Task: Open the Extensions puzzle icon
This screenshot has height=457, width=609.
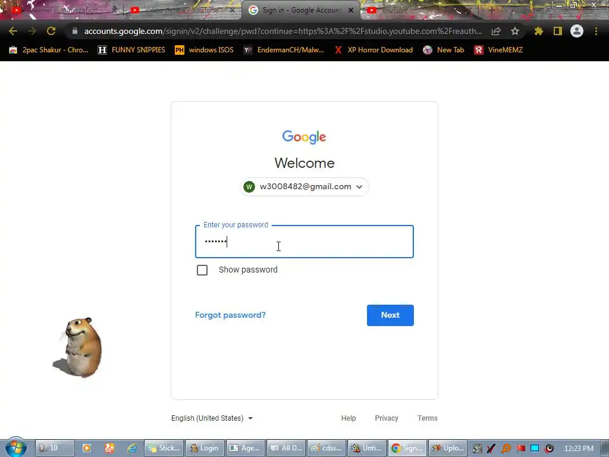Action: (539, 31)
